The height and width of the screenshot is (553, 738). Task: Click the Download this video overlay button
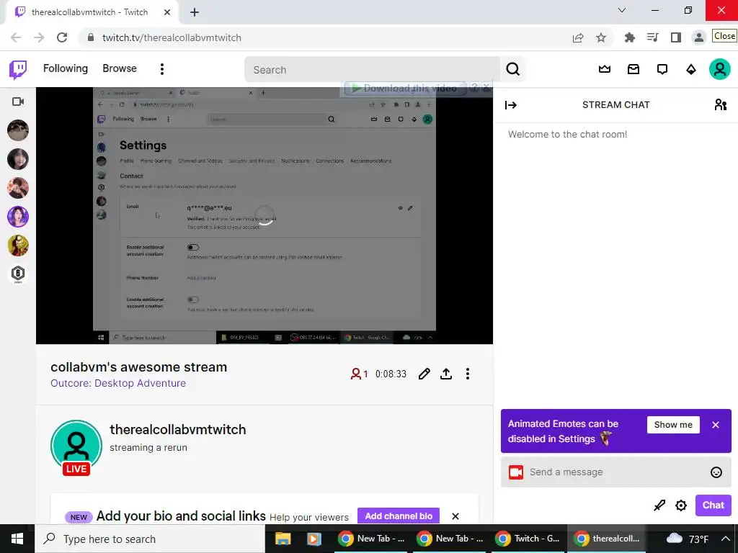tap(405, 88)
